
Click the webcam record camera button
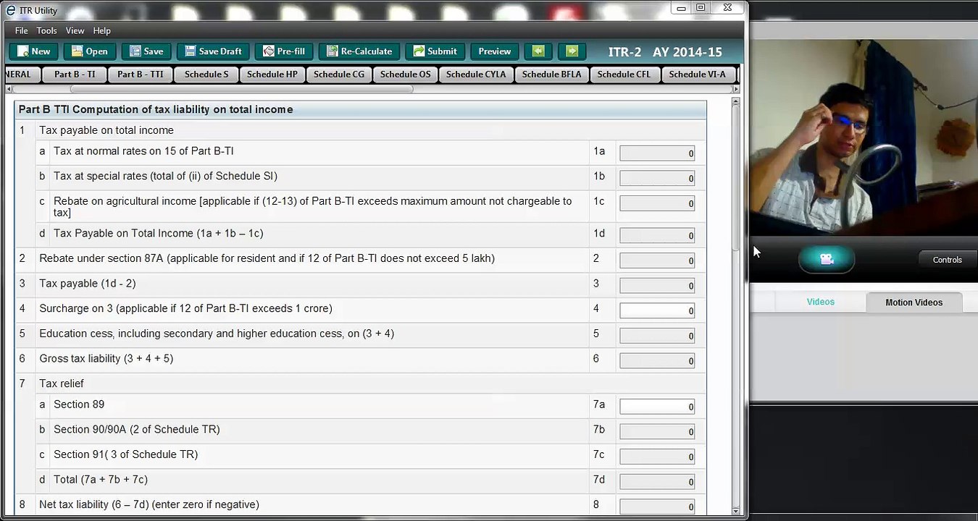pyautogui.click(x=827, y=259)
